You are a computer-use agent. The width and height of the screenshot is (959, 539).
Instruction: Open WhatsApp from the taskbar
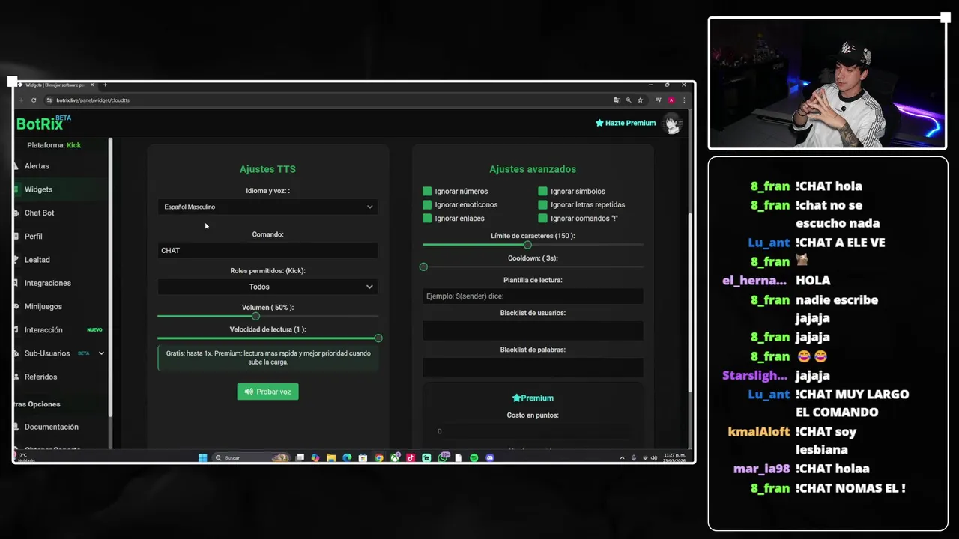pos(443,457)
